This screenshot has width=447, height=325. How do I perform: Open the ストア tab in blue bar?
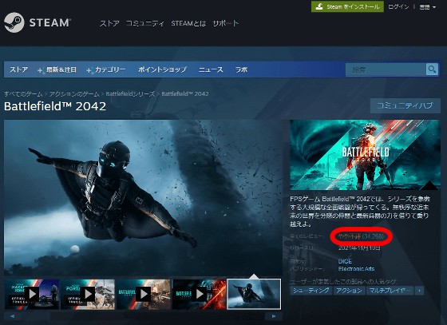(x=19, y=69)
